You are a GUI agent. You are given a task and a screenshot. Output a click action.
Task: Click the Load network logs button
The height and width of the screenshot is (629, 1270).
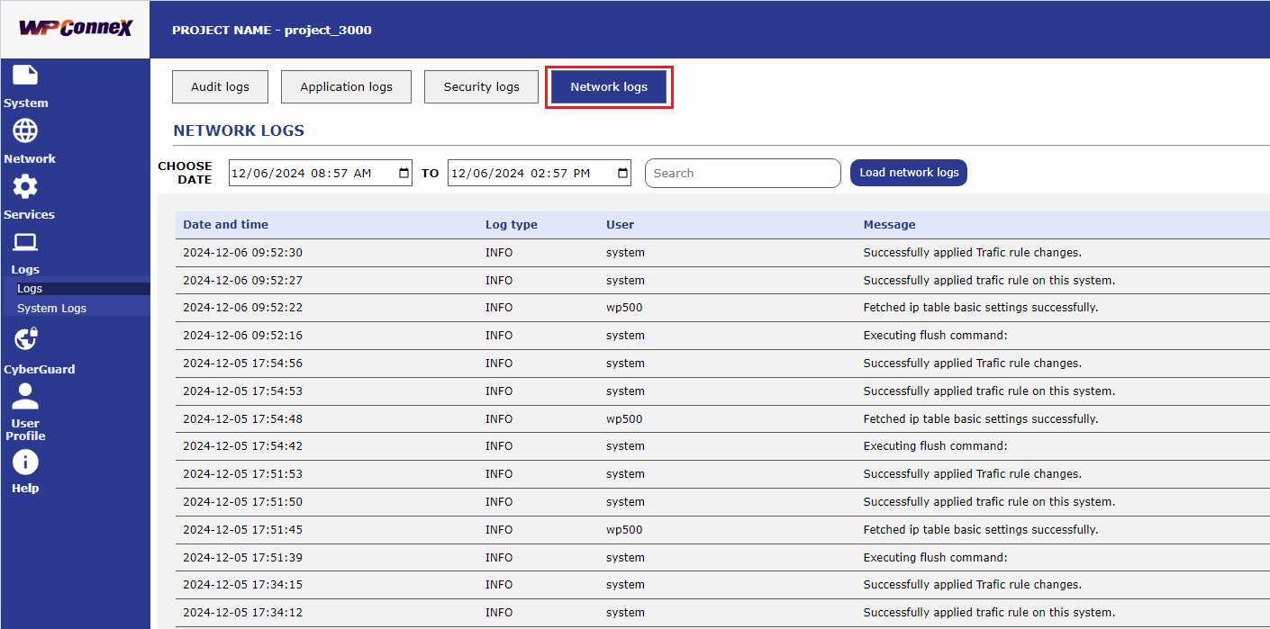[909, 173]
